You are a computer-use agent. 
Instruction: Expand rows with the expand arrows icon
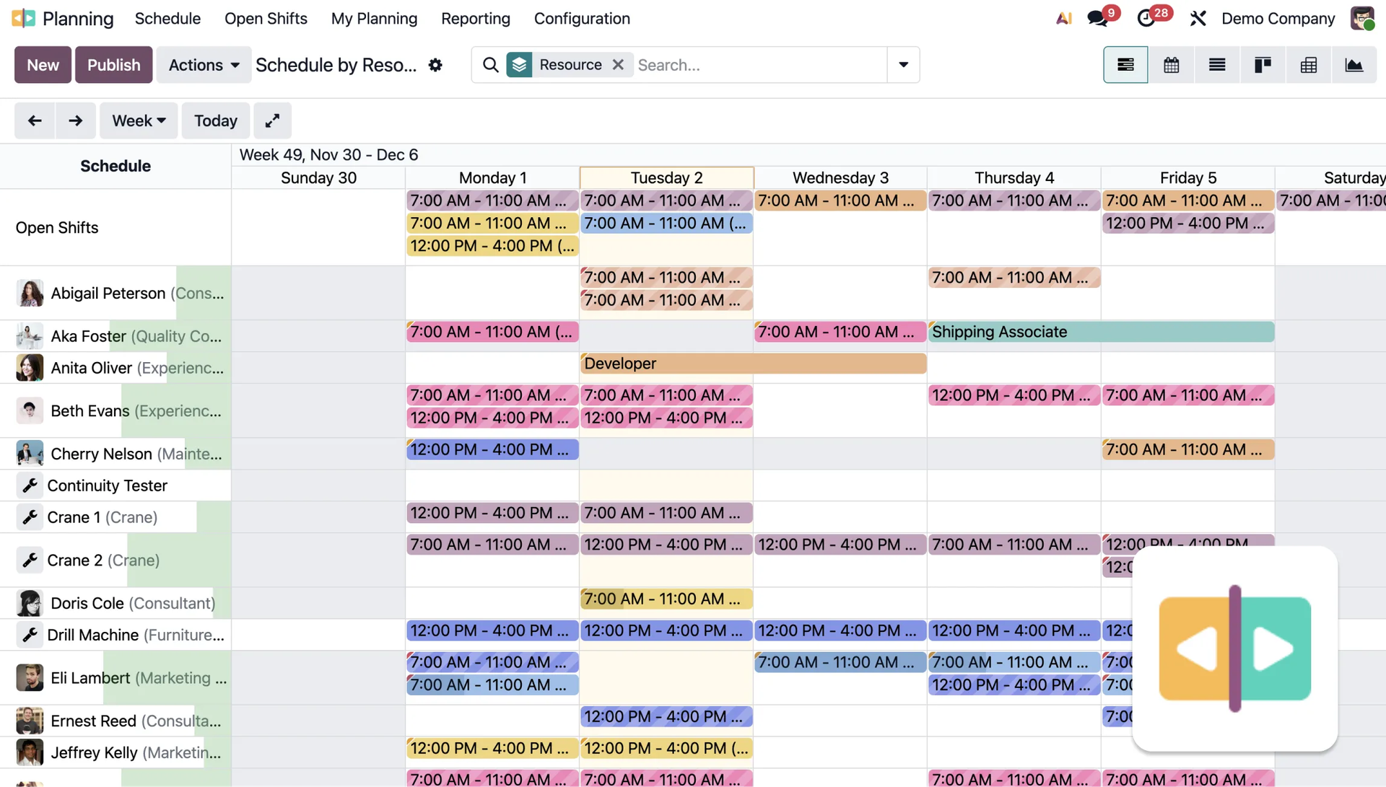272,120
